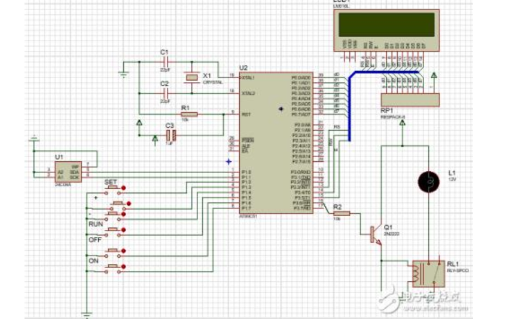
Task: Select electrolytic capacitor C3
Action: 171,135
